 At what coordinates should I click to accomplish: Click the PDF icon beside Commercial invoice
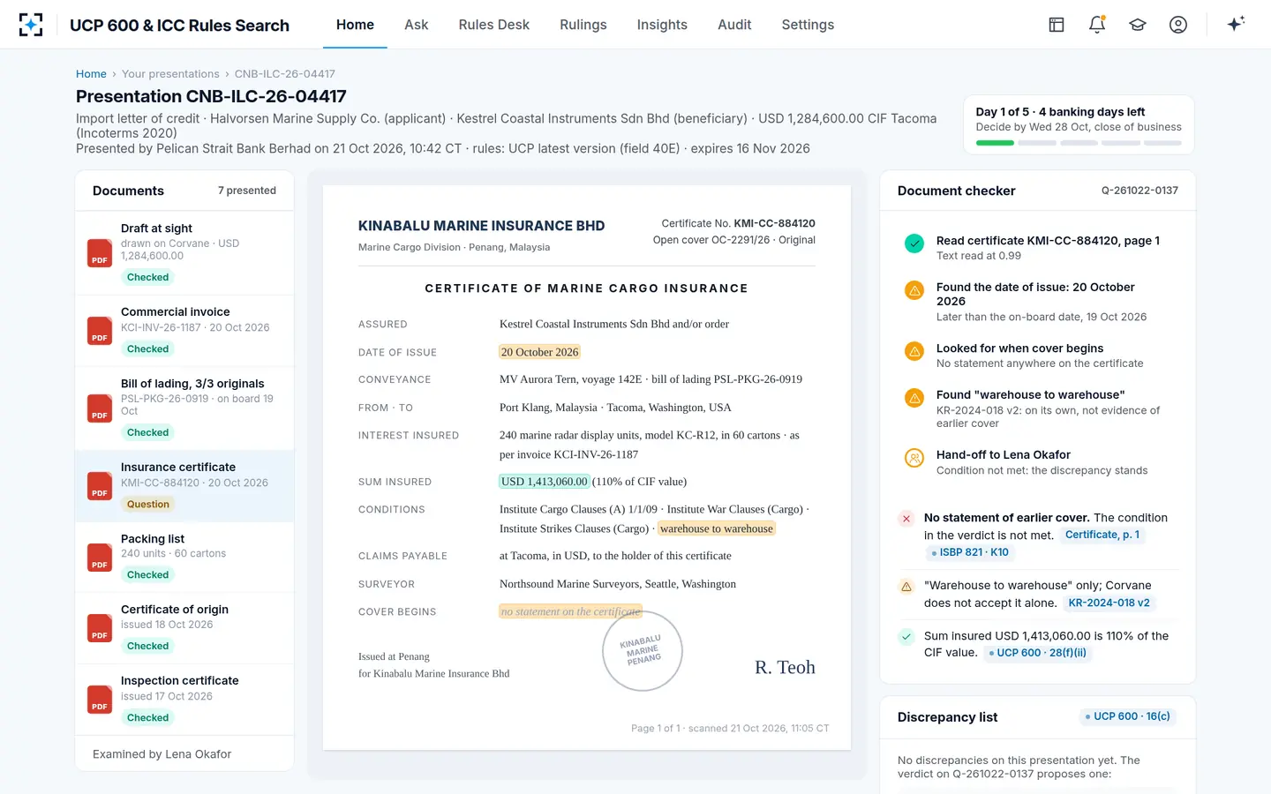[100, 331]
